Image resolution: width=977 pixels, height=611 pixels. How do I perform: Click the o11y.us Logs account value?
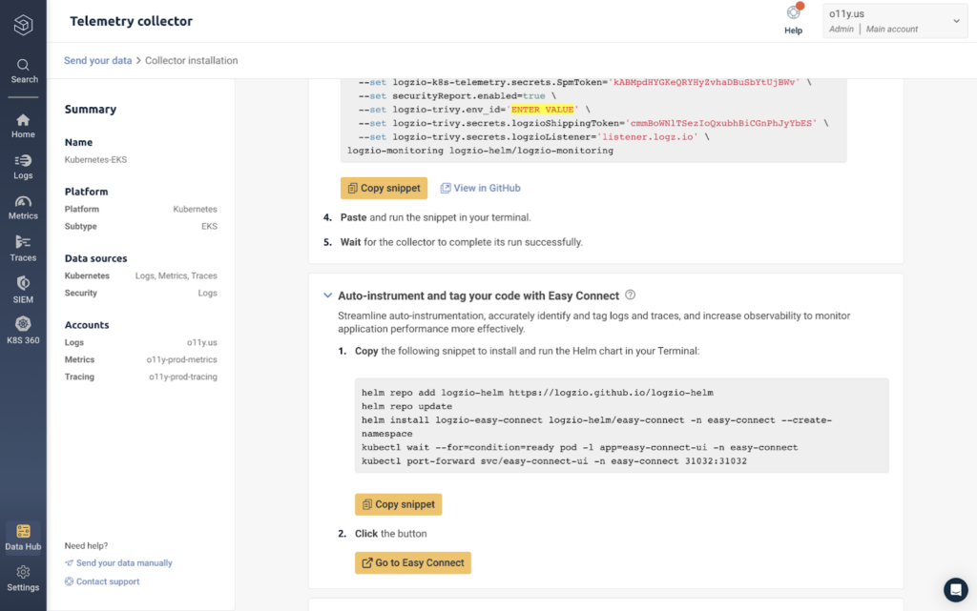[x=202, y=342]
